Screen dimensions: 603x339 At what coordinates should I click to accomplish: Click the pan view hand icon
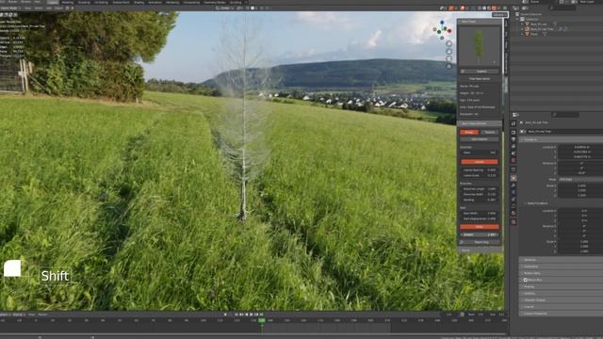click(448, 52)
